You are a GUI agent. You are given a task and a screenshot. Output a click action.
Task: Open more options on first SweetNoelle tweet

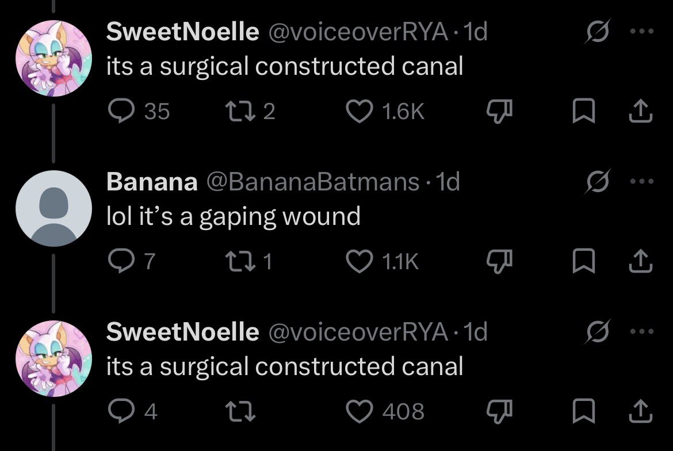[642, 31]
